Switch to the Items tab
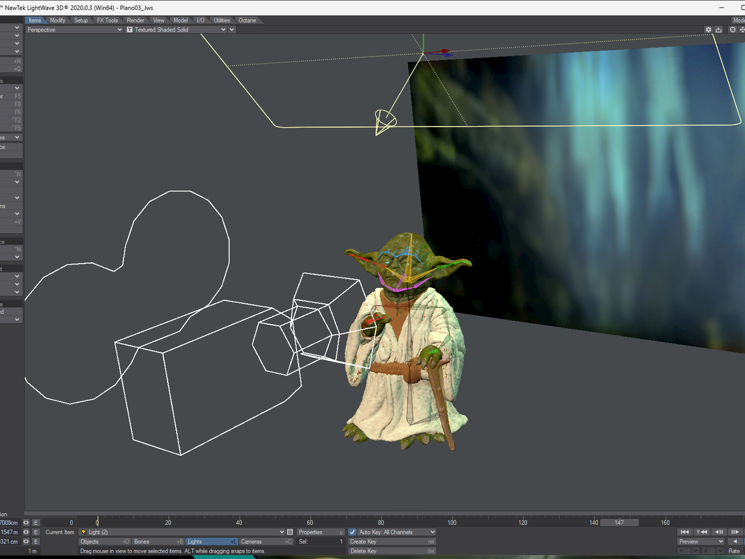745x559 pixels. 35,20
